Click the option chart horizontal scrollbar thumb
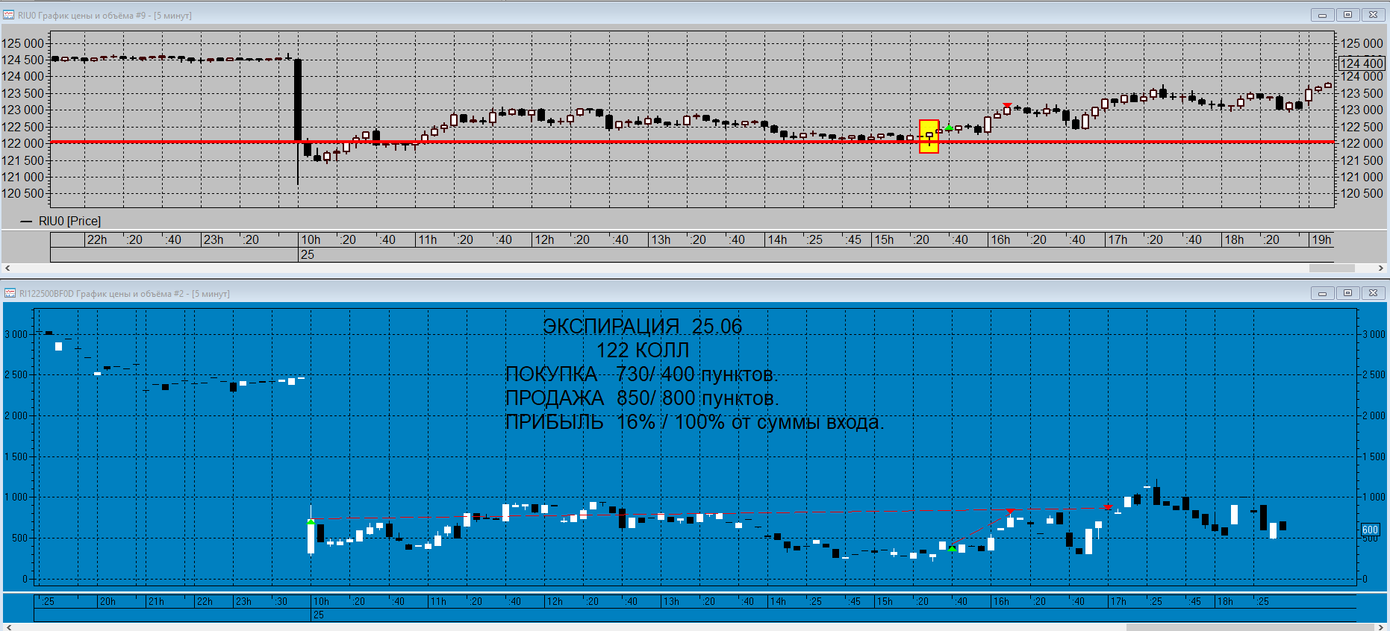This screenshot has height=631, width=1390. tap(1250, 627)
